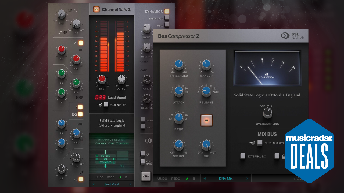Toggle the Bus Compressor IN button
This screenshot has width=344, height=193.
coord(206,120)
